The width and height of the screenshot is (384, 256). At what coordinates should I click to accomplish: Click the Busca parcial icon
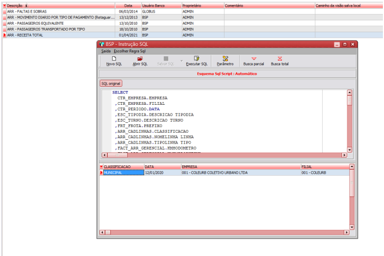point(253,61)
